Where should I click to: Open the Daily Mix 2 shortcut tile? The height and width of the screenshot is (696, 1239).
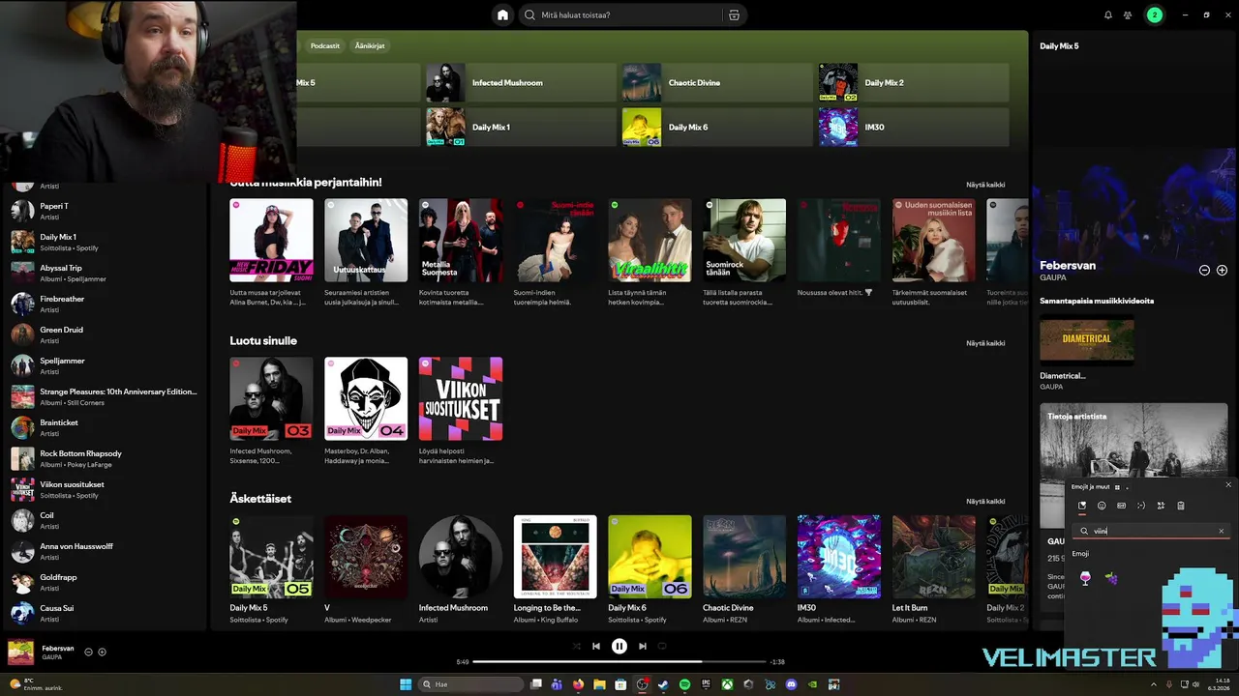click(x=912, y=83)
